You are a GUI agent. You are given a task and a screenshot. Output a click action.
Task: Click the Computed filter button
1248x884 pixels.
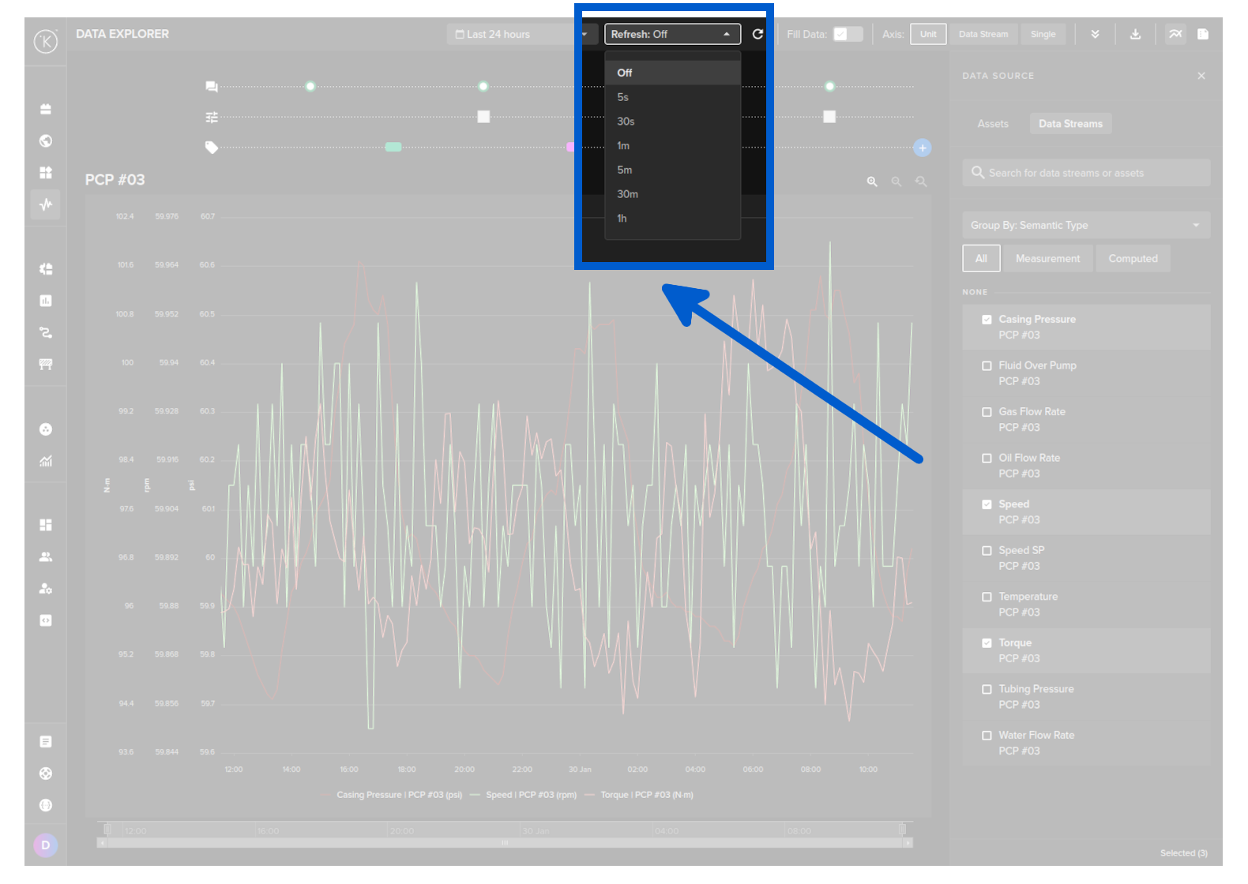coord(1132,258)
